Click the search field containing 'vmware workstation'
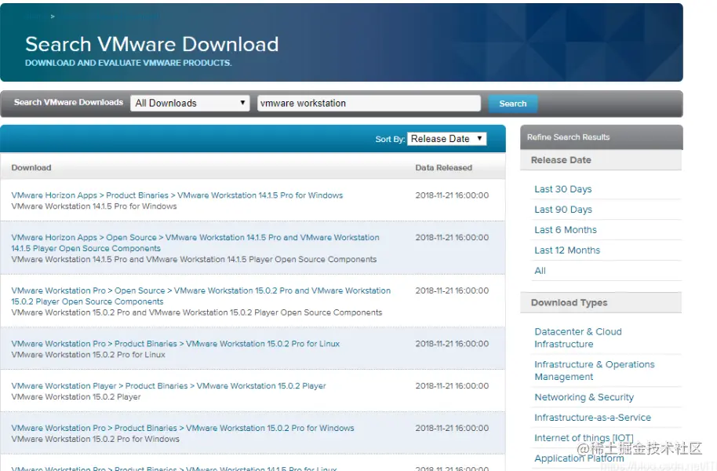Image resolution: width=717 pixels, height=471 pixels. pos(369,103)
